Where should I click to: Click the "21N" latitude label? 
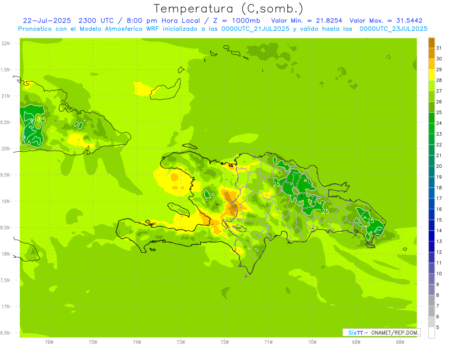(x=6, y=96)
